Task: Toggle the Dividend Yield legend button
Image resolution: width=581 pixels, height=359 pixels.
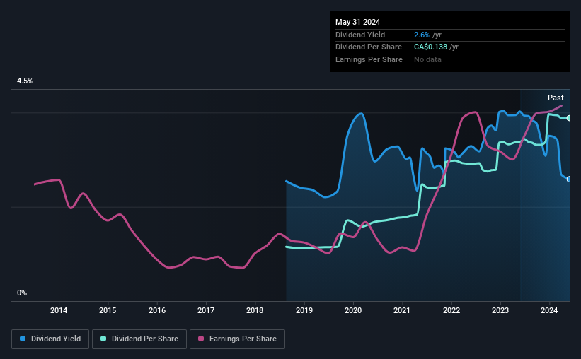Action: (50, 339)
